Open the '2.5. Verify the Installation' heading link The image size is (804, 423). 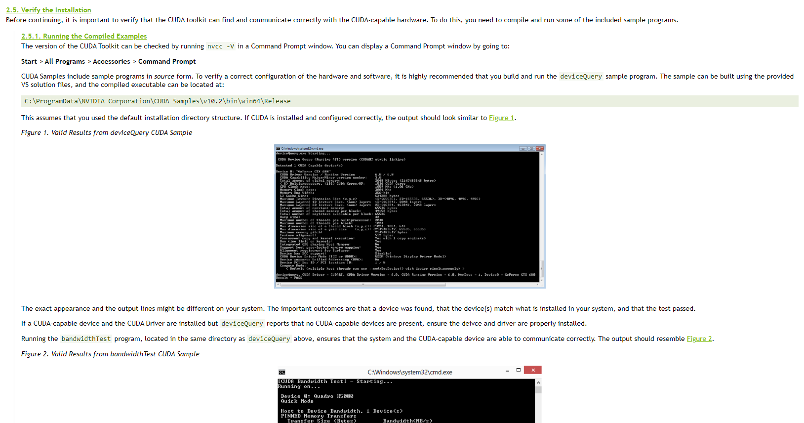48,10
